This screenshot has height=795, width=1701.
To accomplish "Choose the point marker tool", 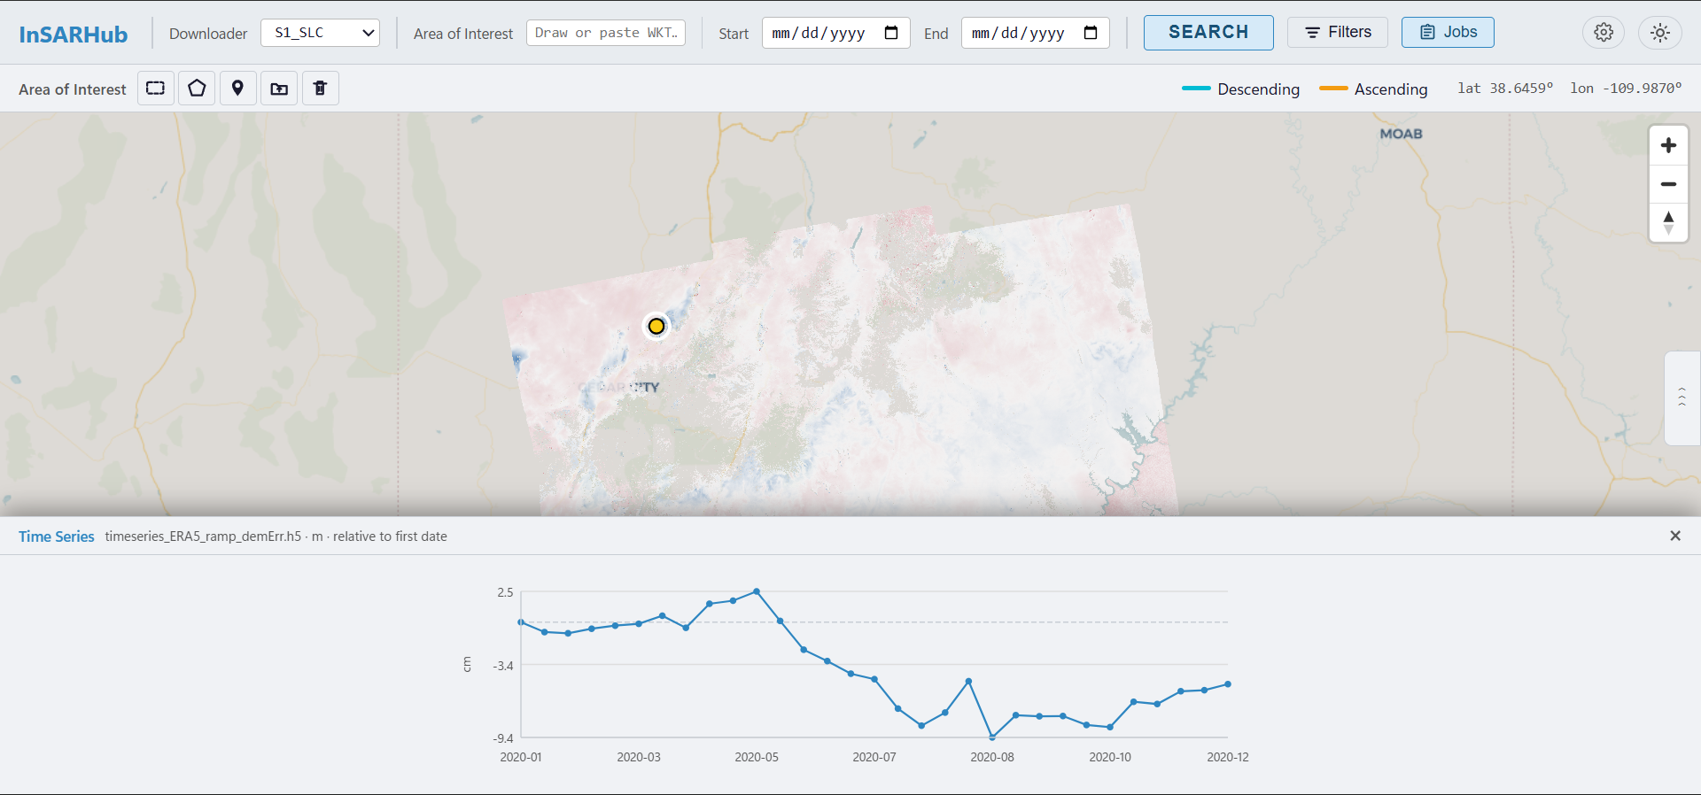I will [237, 89].
